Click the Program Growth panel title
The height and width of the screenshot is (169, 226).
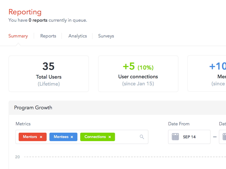33,108
